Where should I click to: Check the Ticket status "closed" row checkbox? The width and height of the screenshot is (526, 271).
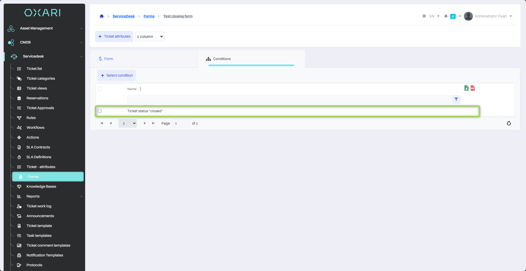click(x=100, y=111)
